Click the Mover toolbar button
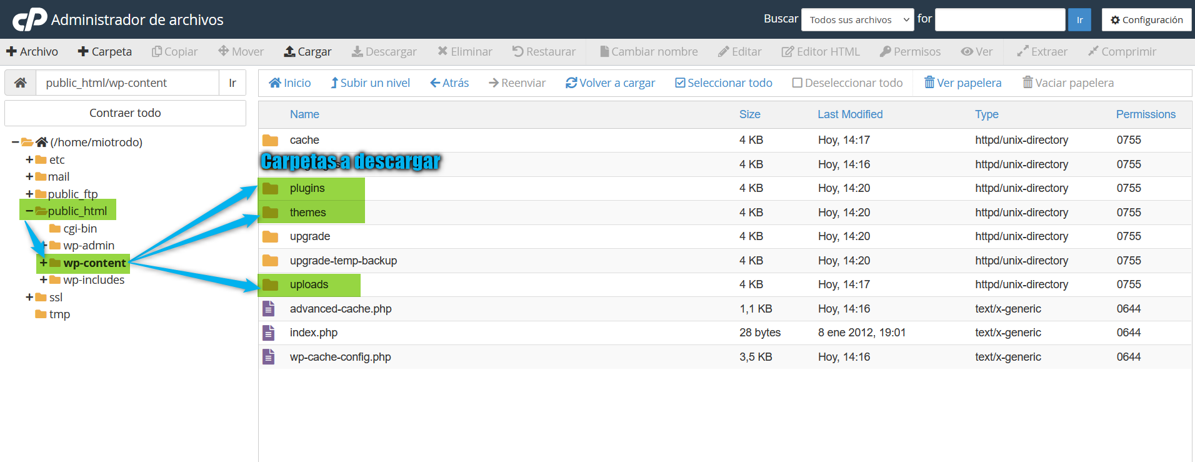 241,51
